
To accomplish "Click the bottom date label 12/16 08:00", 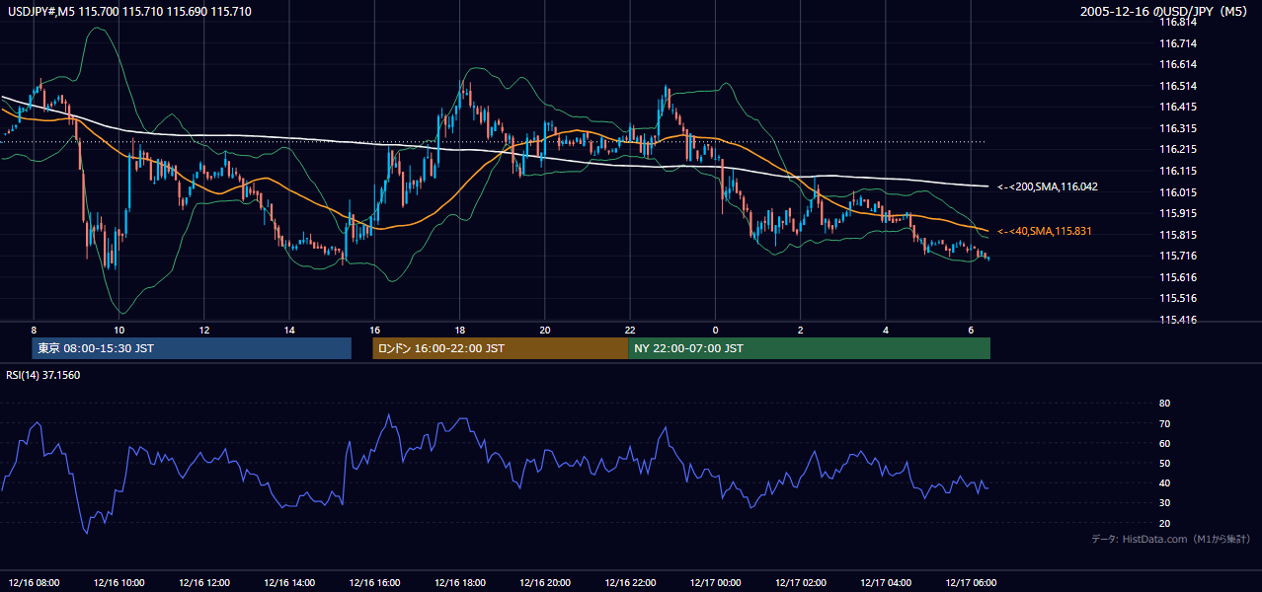I will pyautogui.click(x=34, y=583).
